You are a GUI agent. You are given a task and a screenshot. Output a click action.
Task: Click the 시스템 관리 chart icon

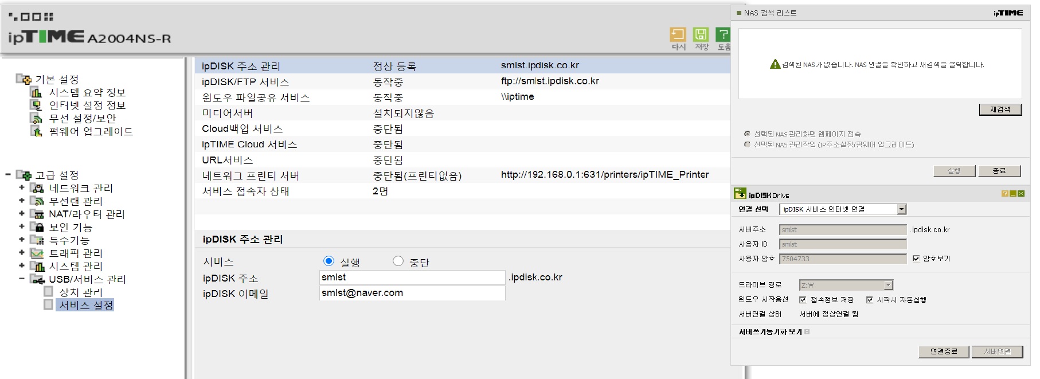click(37, 266)
